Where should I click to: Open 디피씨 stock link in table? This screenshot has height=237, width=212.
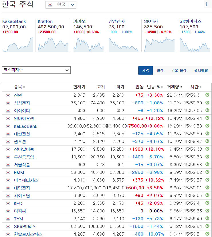[x=20, y=211]
